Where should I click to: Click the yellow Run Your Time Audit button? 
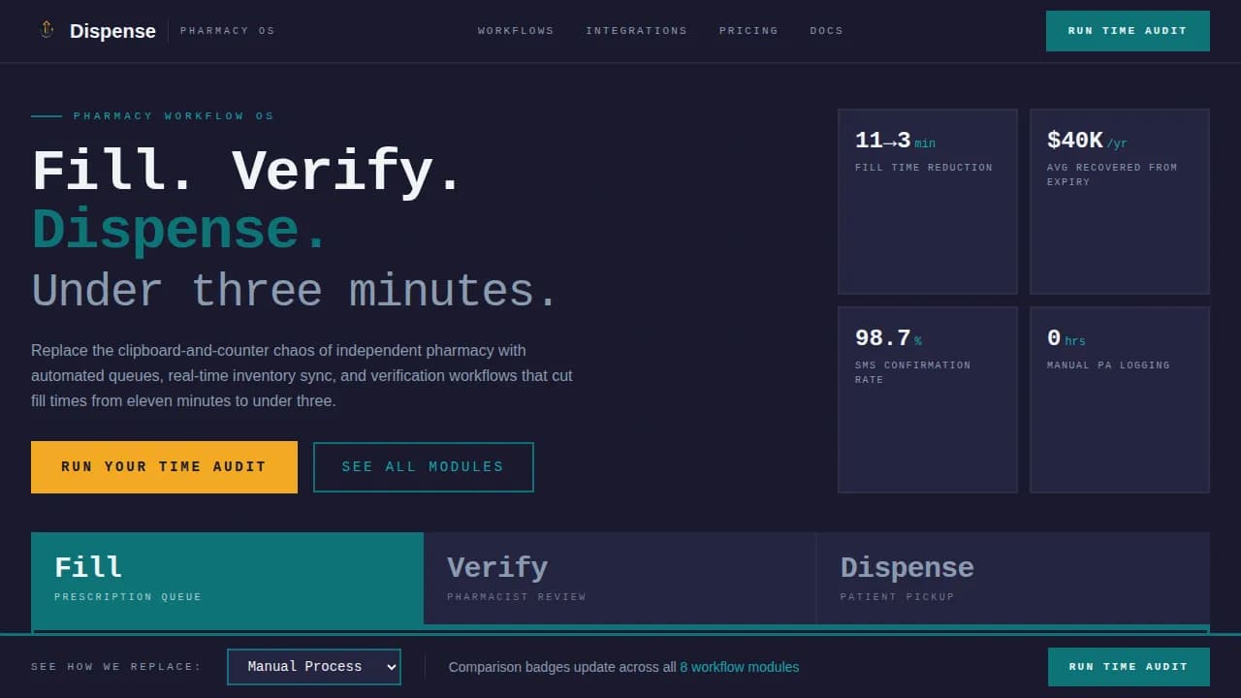tap(164, 467)
